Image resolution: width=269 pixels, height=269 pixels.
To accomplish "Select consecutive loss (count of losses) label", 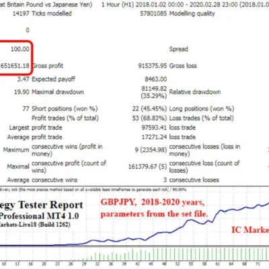I will (x=204, y=167).
